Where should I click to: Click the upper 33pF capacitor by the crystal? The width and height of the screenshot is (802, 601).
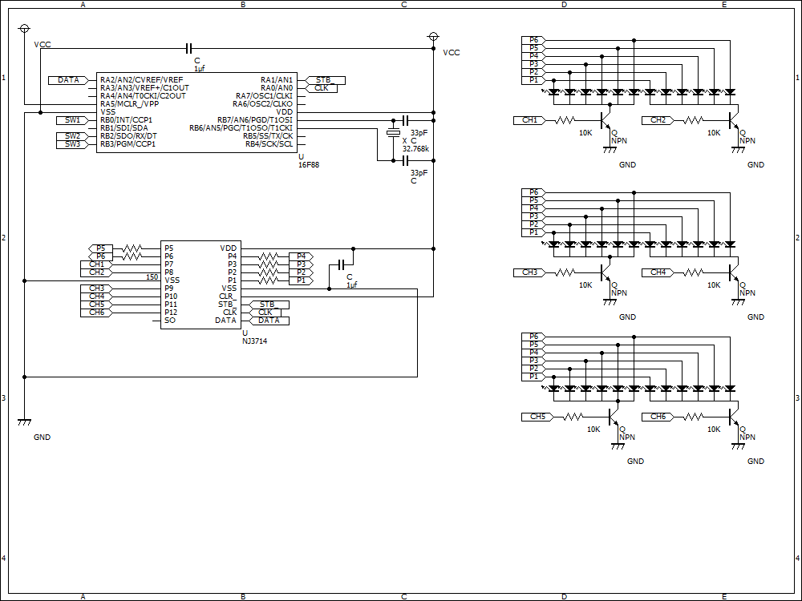[x=405, y=121]
